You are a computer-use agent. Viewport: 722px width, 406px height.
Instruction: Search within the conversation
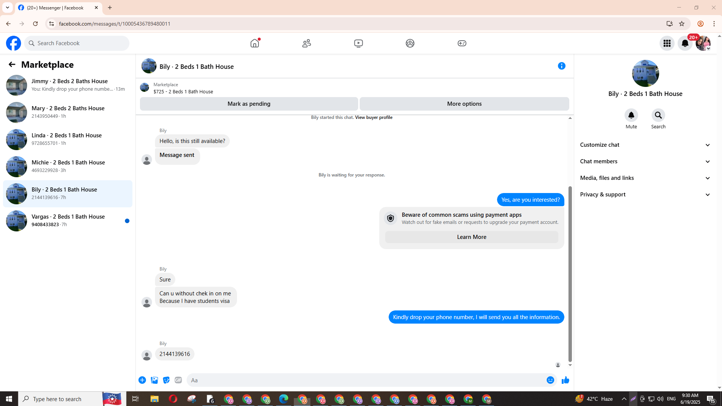tap(658, 115)
